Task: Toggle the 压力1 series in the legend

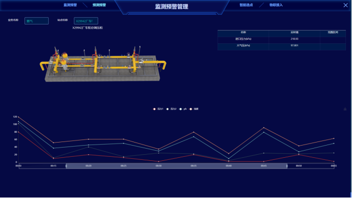Action: pos(158,109)
